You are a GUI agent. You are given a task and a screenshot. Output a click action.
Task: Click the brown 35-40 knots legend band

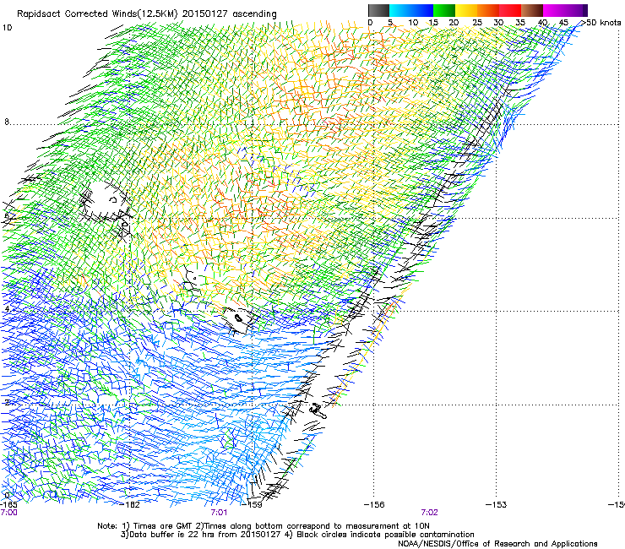[532, 10]
